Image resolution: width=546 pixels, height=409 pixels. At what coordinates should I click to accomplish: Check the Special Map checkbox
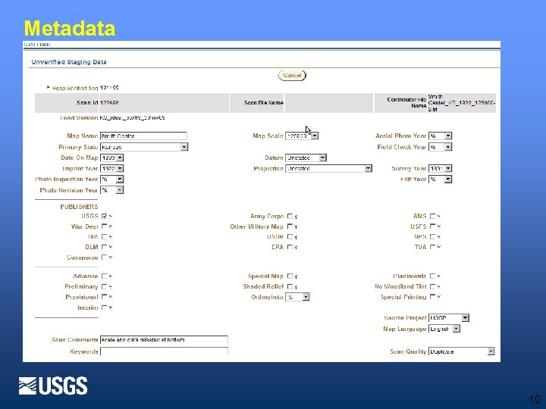point(290,276)
